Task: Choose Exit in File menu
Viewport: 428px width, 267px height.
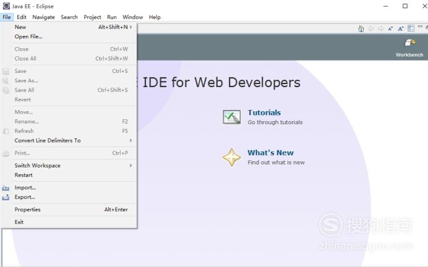Action: click(x=69, y=222)
